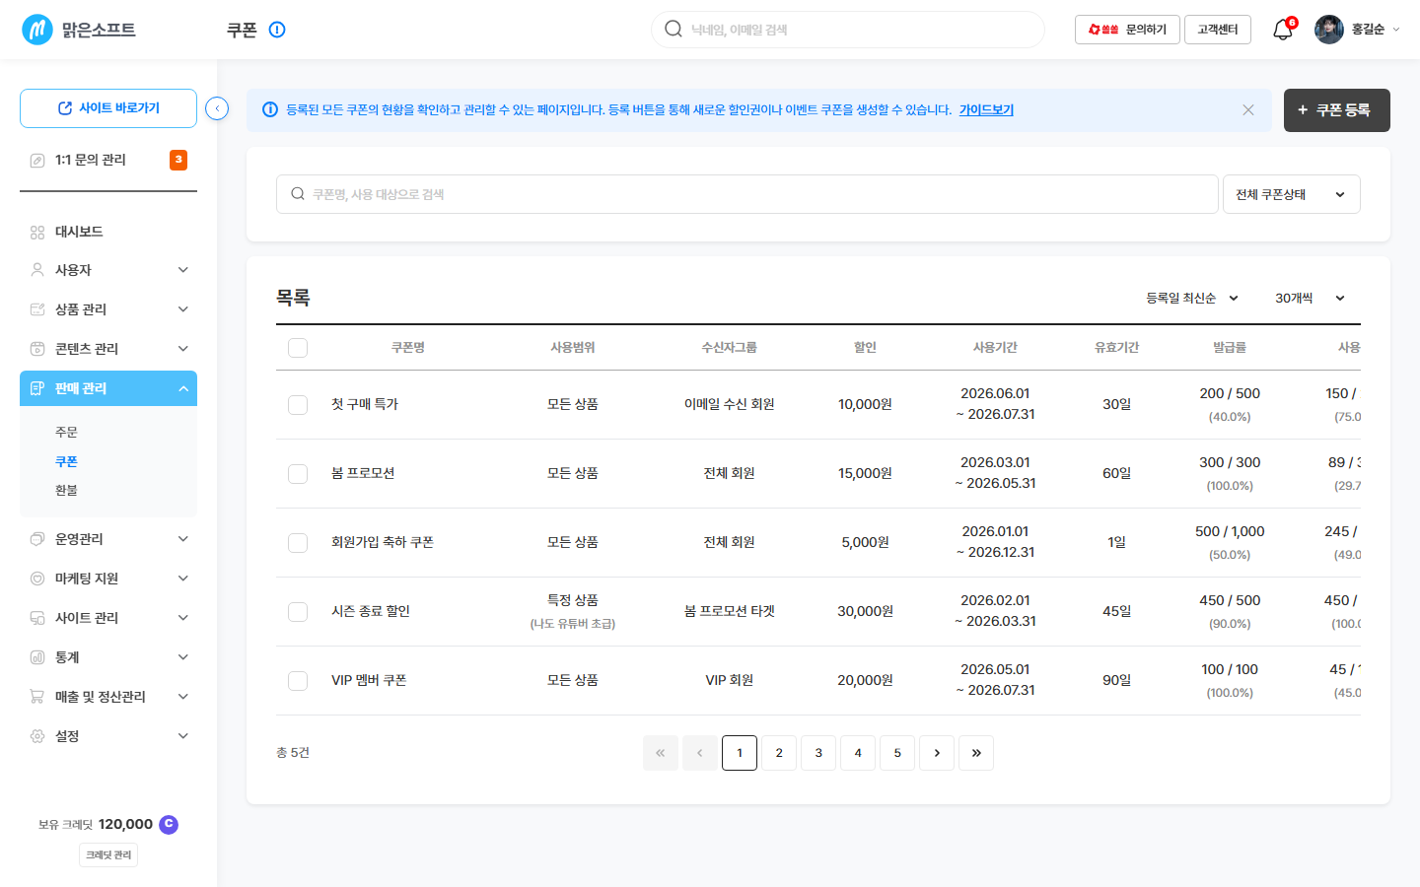
Task: Open the 전체 쿠폰상태 dropdown
Action: coord(1292,194)
